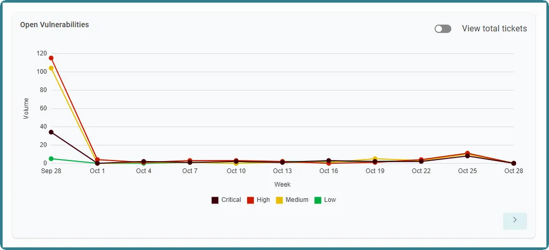Image resolution: width=549 pixels, height=250 pixels.
Task: Click the 120 value on Volume axis
Action: [41, 54]
